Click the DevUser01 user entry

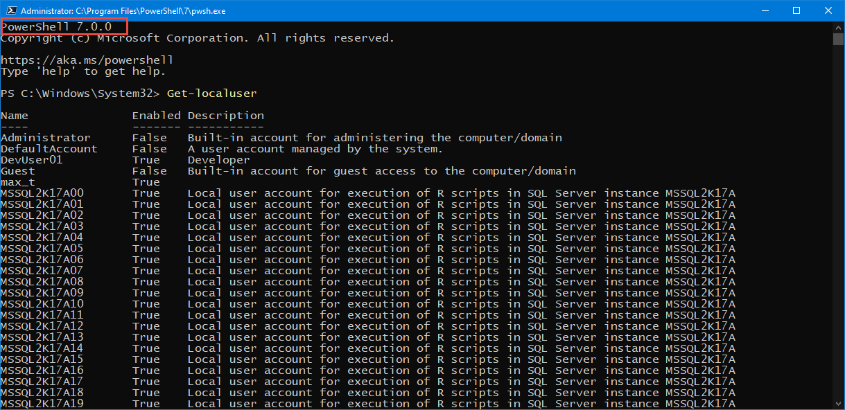coord(31,159)
